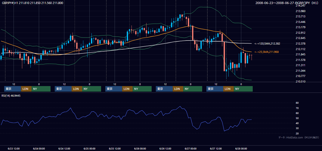Click the RSI scale value 50
Image resolution: width=322 pixels, height=151 pixels.
click(x=297, y=118)
